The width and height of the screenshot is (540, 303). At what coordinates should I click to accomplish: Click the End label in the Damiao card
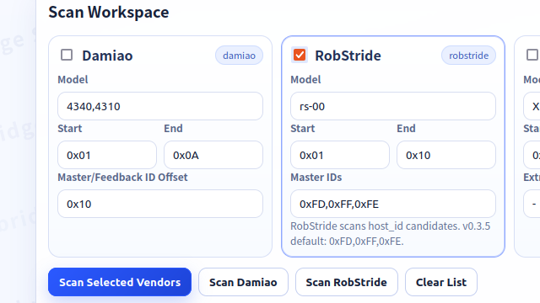click(173, 129)
